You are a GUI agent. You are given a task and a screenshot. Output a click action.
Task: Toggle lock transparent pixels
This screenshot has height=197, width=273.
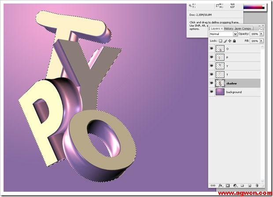coord(221,41)
